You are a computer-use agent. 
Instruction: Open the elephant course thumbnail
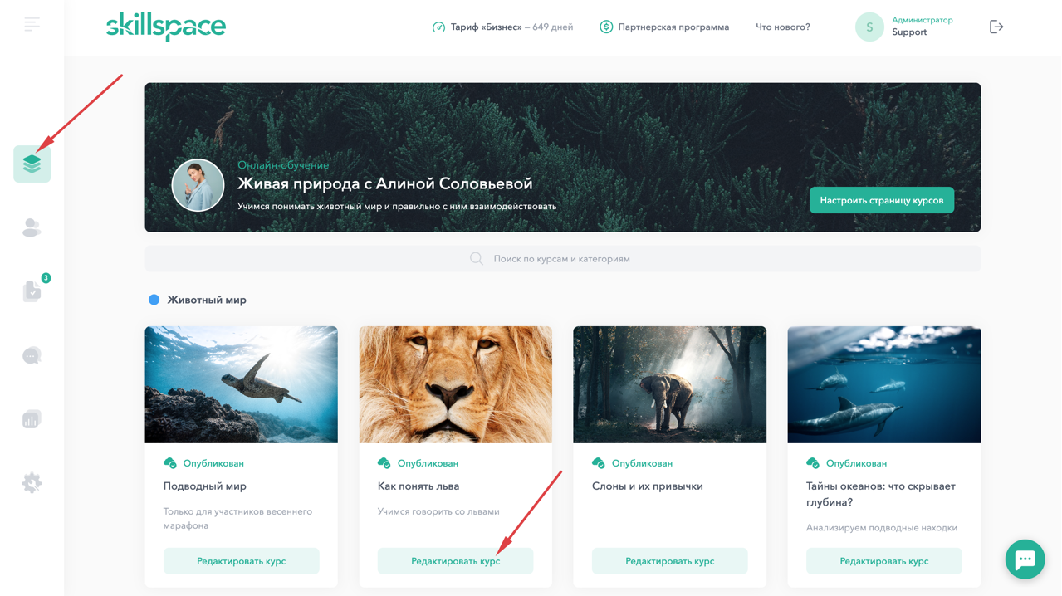tap(670, 384)
